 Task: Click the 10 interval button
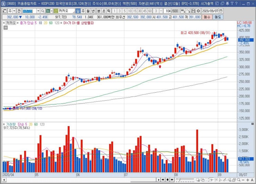point(130,11)
